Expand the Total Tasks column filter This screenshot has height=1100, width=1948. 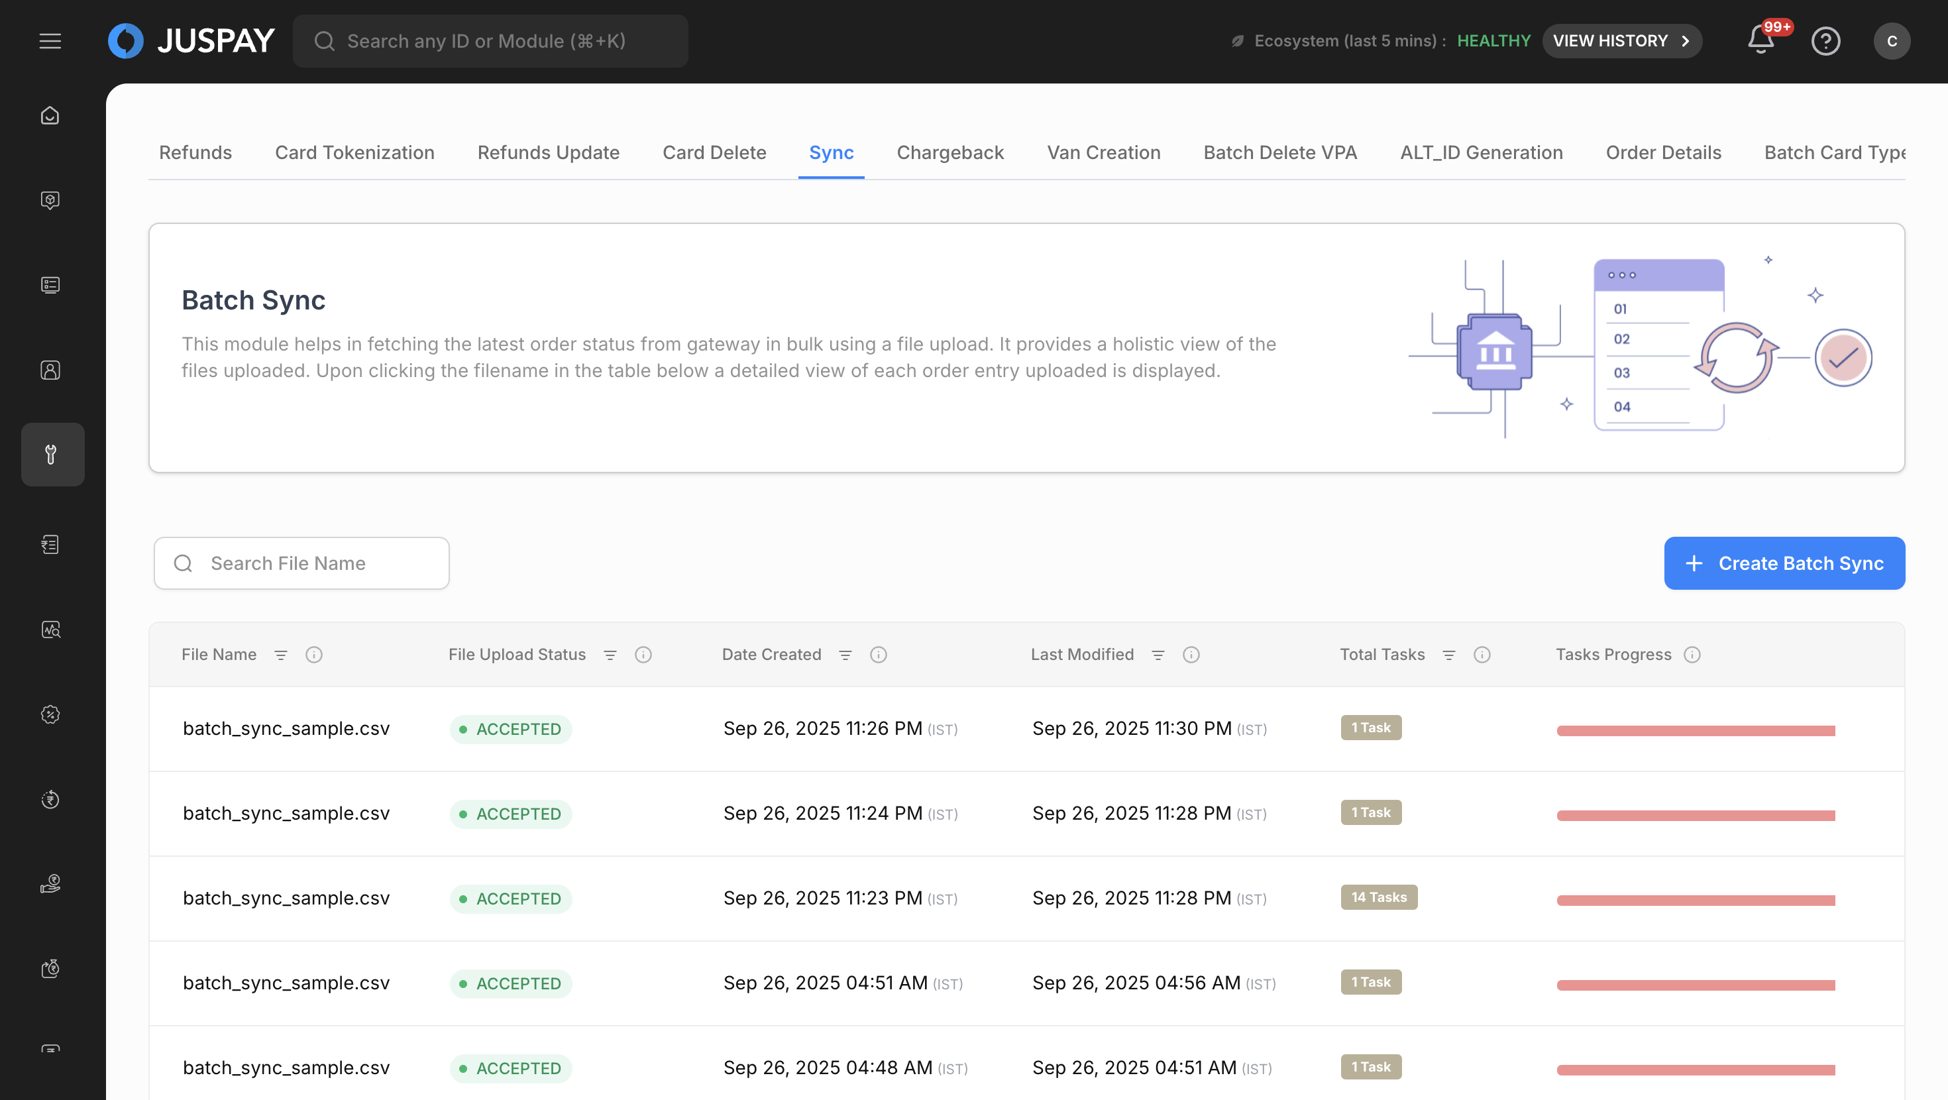pos(1449,655)
